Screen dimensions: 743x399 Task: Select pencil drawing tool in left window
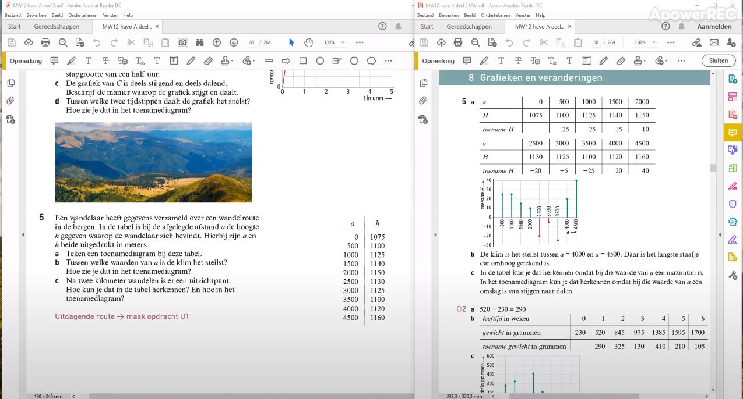191,60
